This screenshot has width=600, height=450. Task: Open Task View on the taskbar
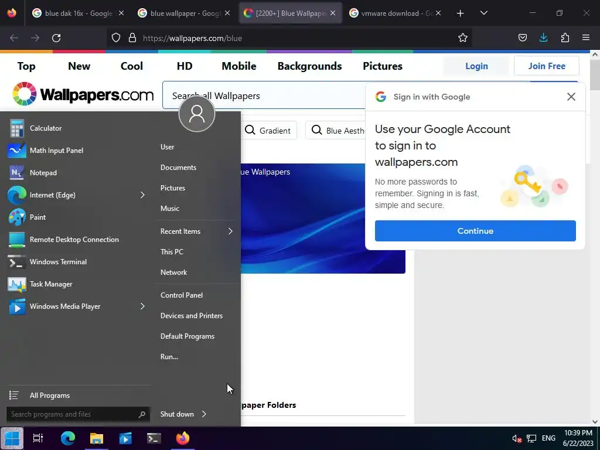coord(38,438)
